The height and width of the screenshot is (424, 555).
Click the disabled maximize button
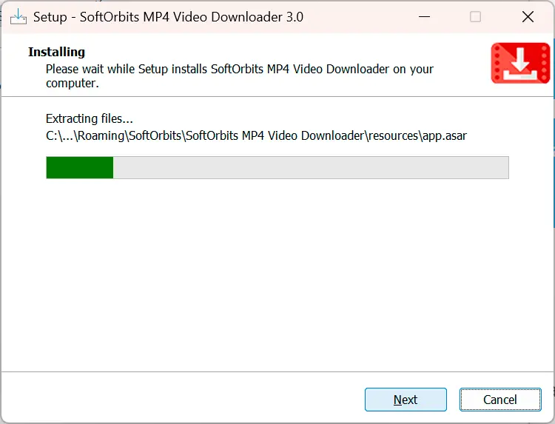(475, 16)
